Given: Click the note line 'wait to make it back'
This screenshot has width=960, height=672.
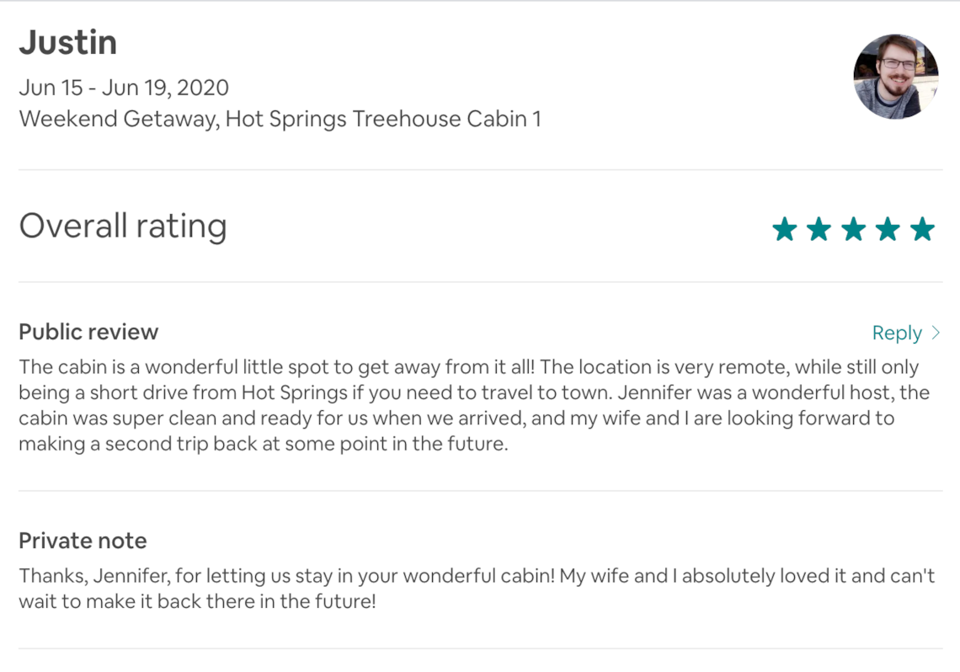Looking at the screenshot, I should [x=197, y=601].
